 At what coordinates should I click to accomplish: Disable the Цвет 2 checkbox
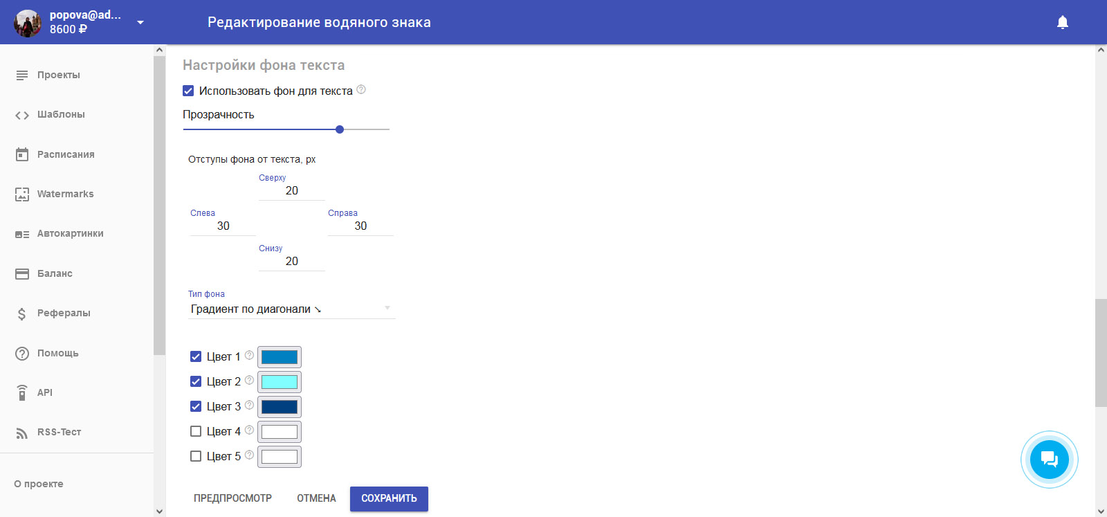coord(196,381)
